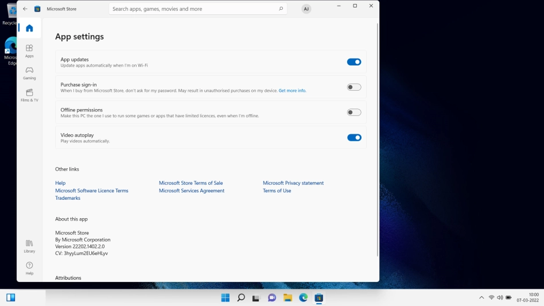Turn off Video autoplay toggle
The height and width of the screenshot is (306, 544).
tap(354, 138)
